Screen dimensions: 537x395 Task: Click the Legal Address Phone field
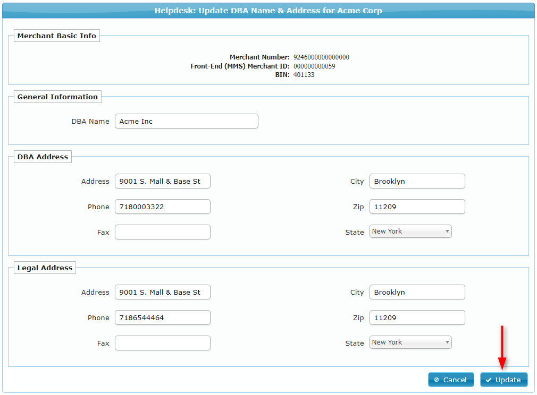[x=162, y=317]
